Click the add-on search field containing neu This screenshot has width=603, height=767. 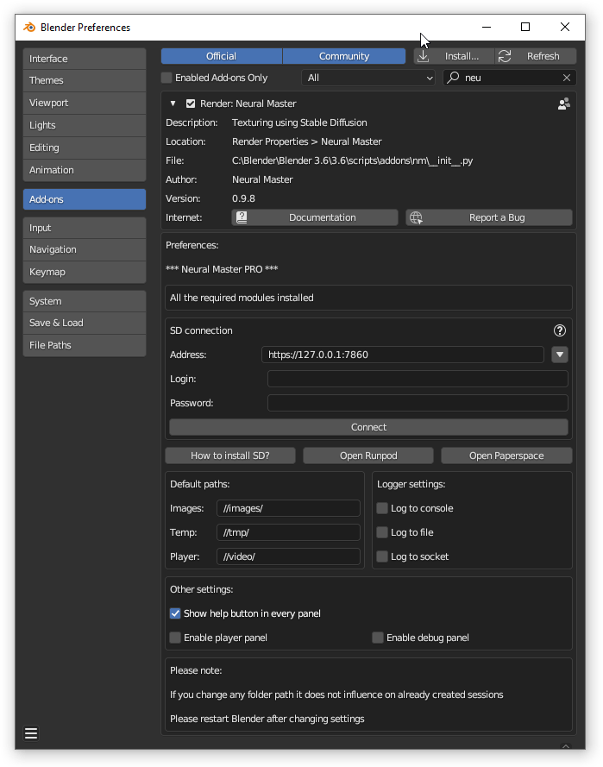click(510, 78)
